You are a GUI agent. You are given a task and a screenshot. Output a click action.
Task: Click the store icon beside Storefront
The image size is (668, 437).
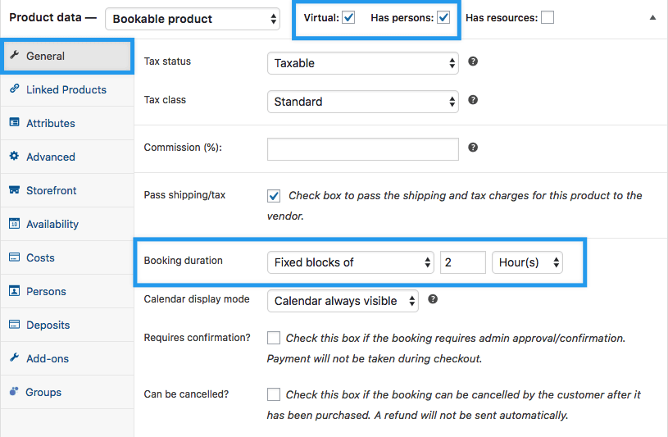[x=15, y=190]
